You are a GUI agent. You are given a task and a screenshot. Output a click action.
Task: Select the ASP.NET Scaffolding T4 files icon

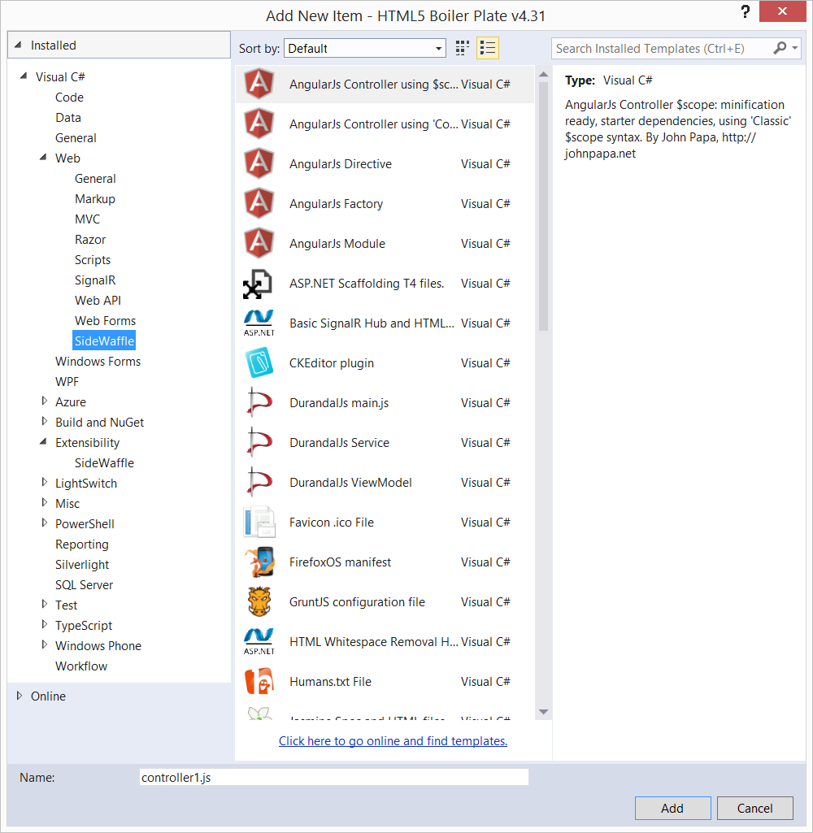pyautogui.click(x=258, y=284)
